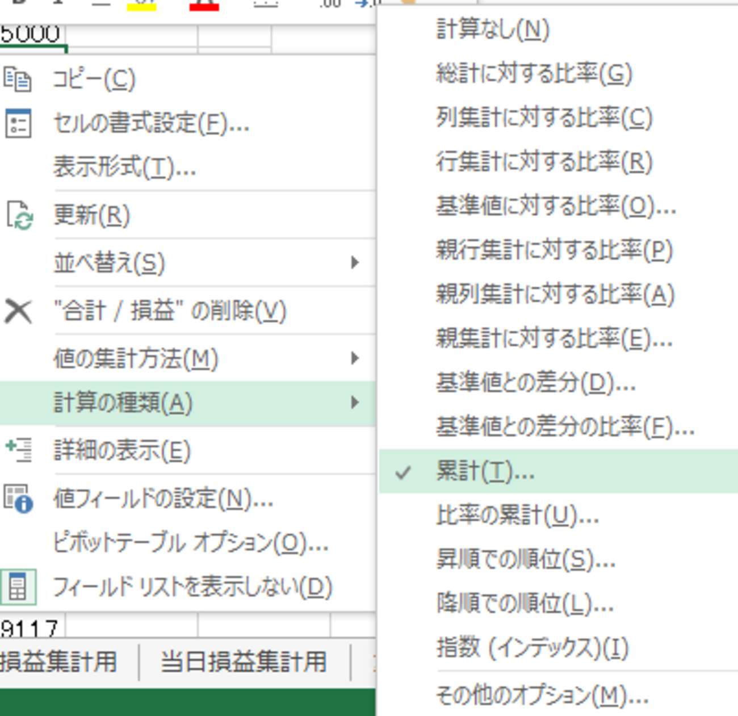
Task: Click the icon for フィールド リストを表示しない(D)
Action: point(18,587)
